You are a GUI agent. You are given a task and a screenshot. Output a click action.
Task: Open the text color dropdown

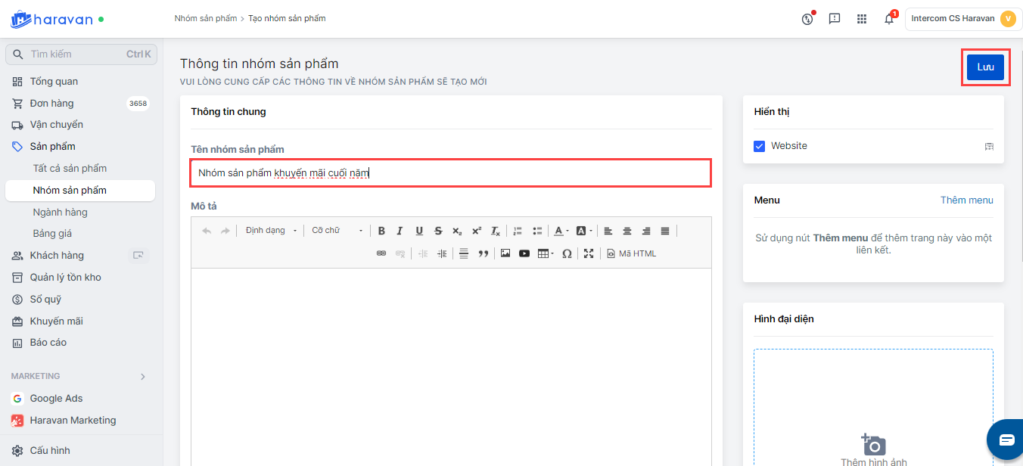pos(561,231)
